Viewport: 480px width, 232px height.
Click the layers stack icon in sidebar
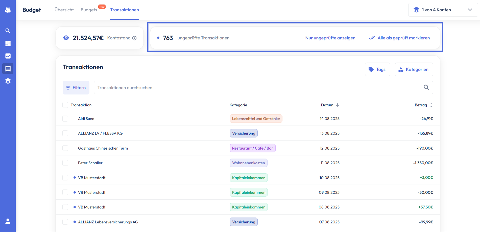tap(8, 81)
